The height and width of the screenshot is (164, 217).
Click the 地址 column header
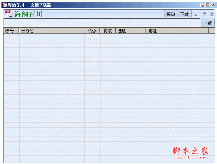[177, 31]
